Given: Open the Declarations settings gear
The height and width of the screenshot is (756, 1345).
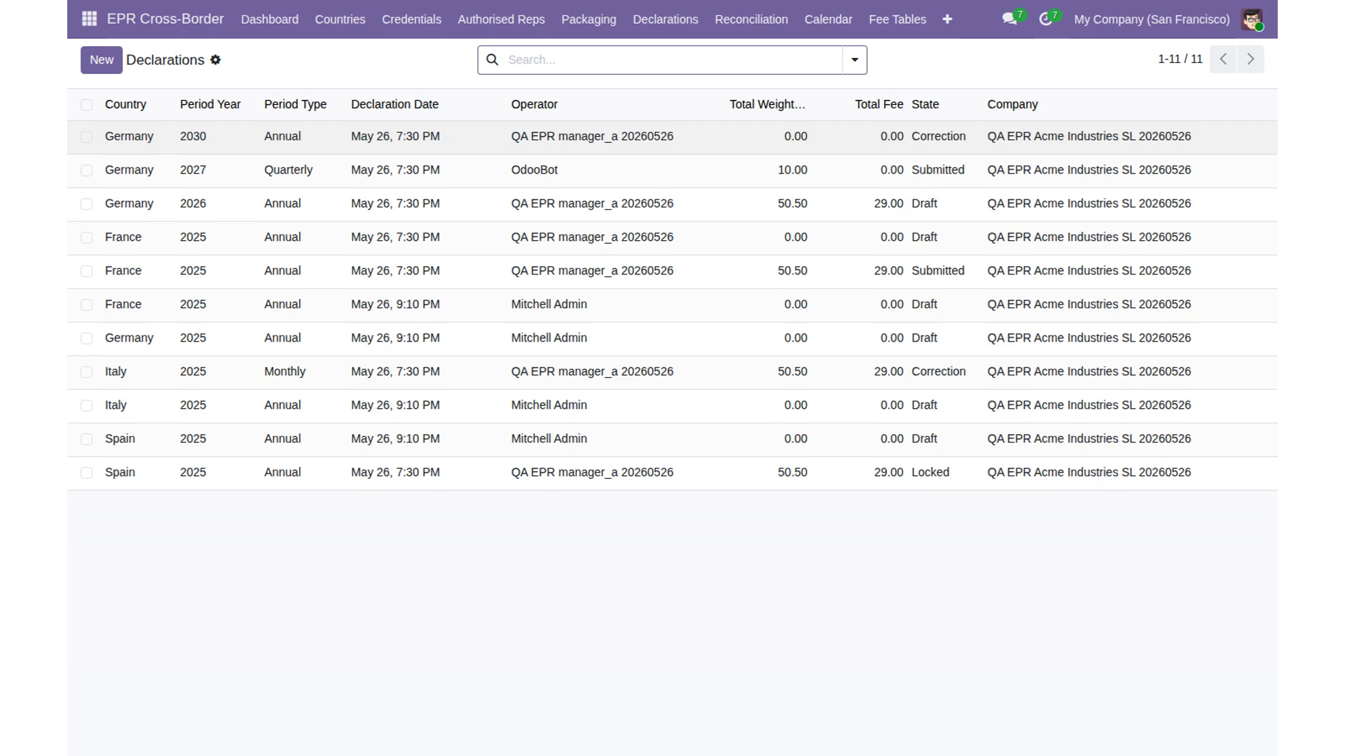Looking at the screenshot, I should (216, 60).
